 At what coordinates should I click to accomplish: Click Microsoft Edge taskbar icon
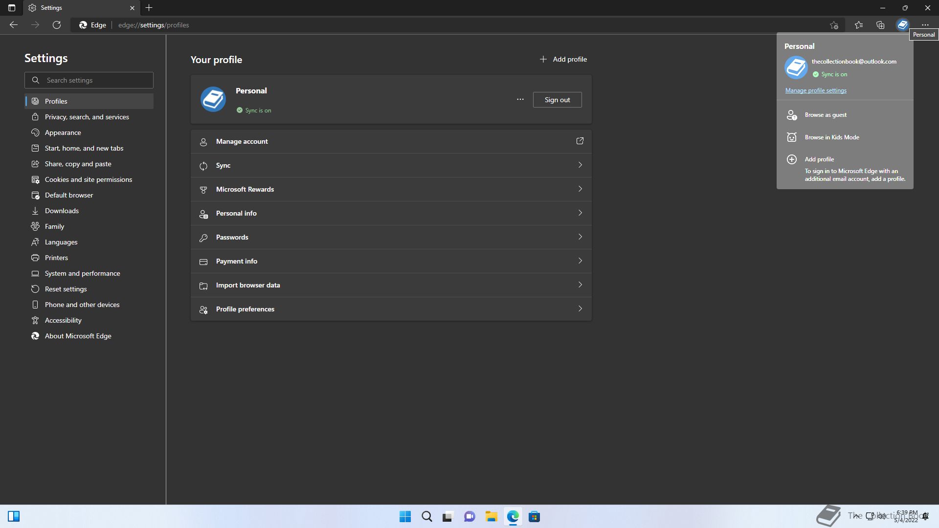pyautogui.click(x=513, y=517)
